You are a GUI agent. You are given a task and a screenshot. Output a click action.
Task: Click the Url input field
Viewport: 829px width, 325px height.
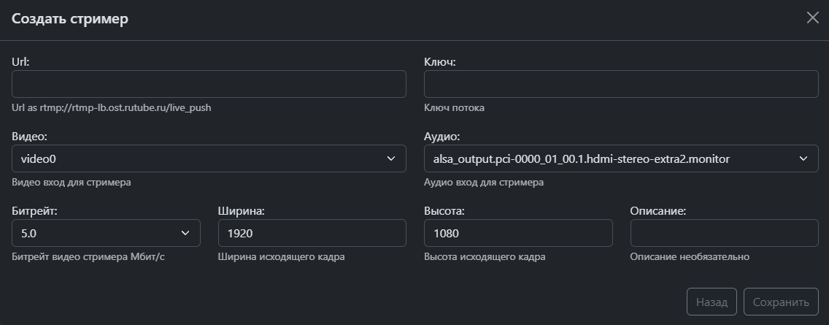[x=209, y=84]
